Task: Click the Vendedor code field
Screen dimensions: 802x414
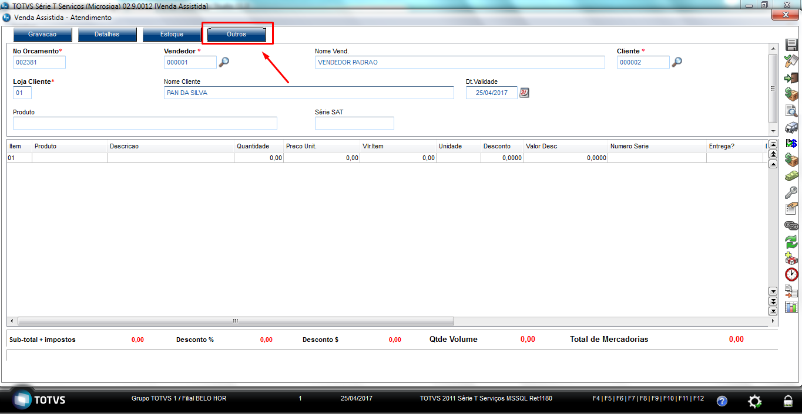Action: [x=190, y=62]
